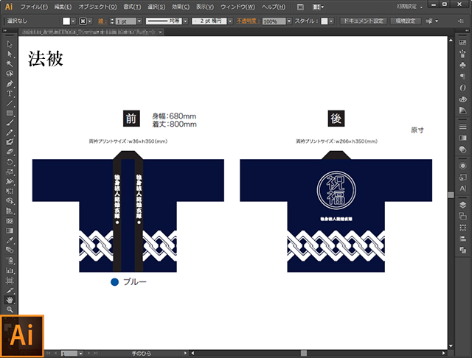
Task: Select the Magic Wand tool
Action: [x=10, y=64]
